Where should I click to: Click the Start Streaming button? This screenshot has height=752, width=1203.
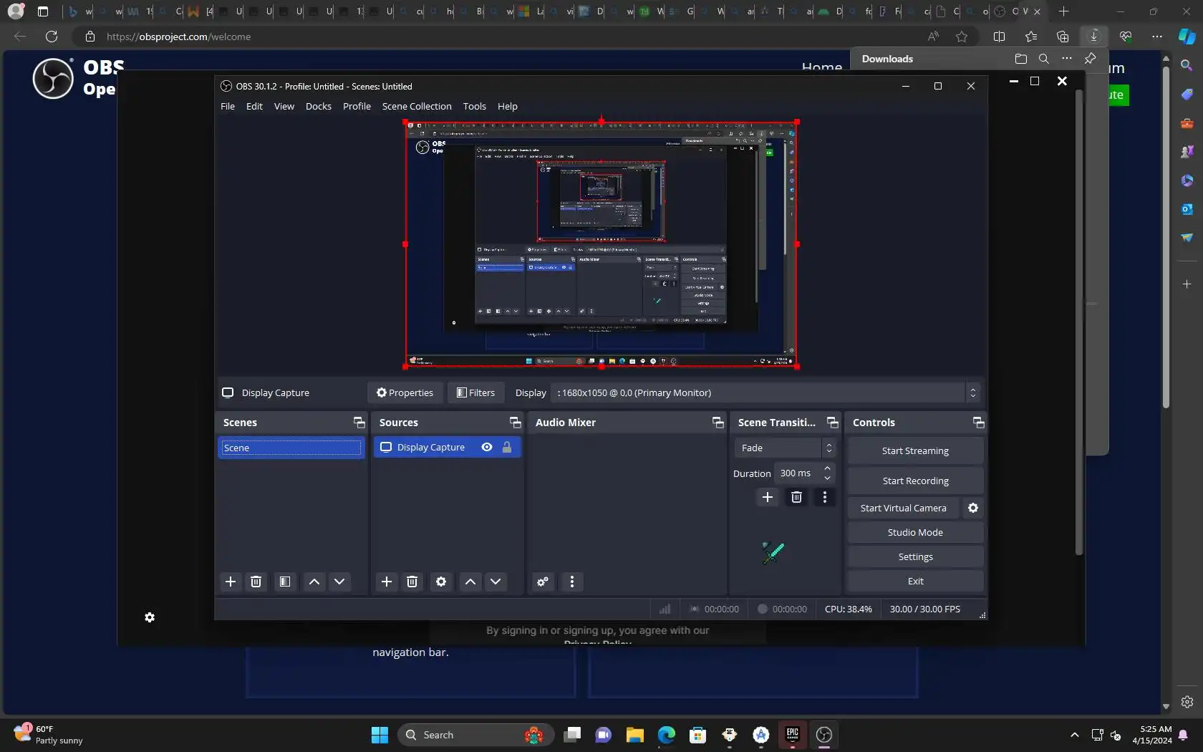click(x=915, y=450)
